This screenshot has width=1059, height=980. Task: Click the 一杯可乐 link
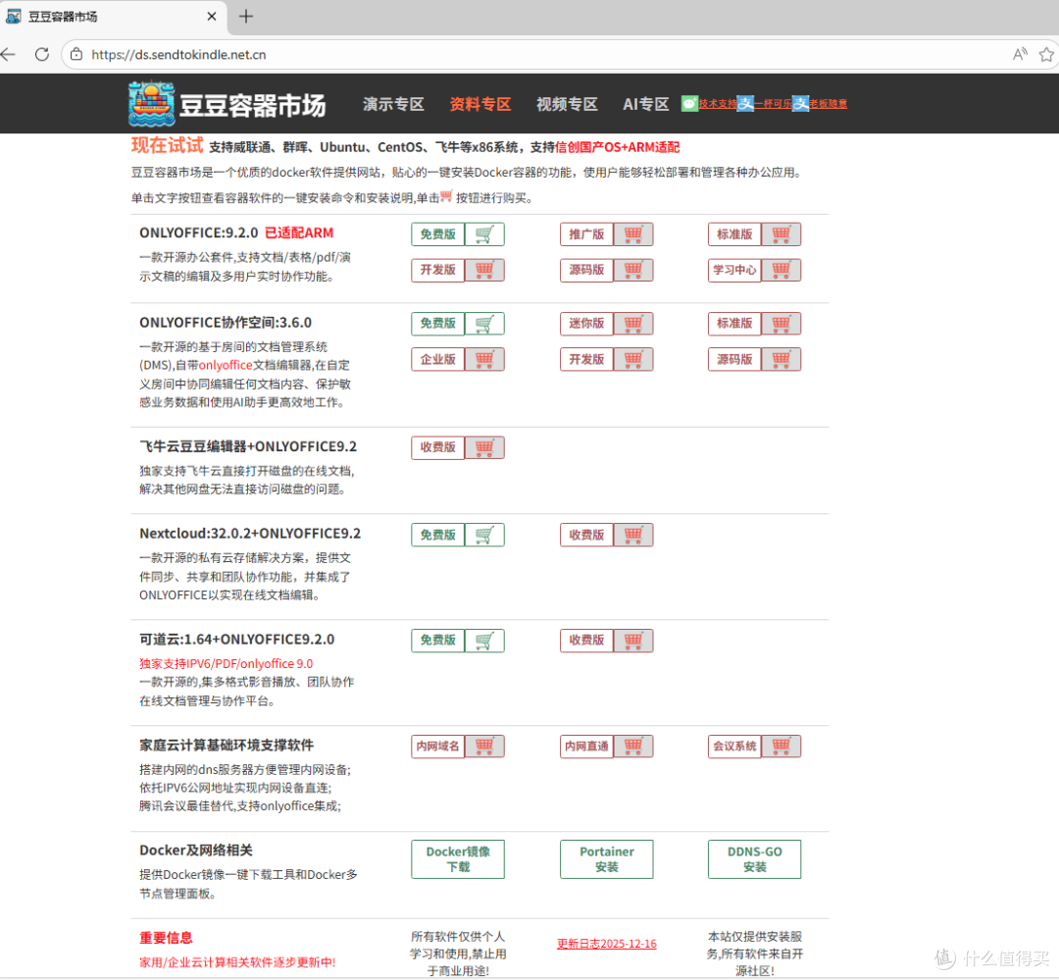click(773, 103)
